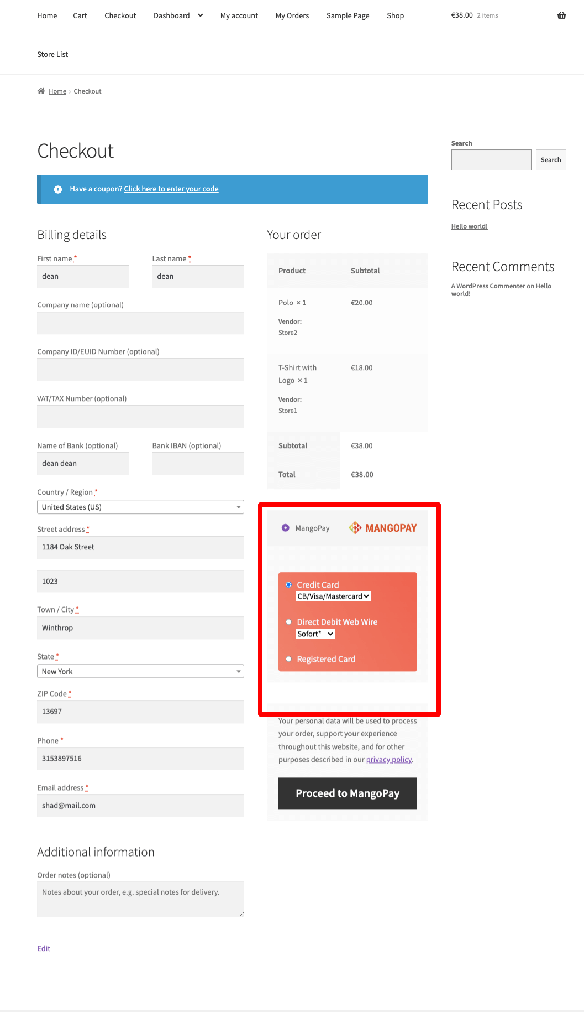Image resolution: width=584 pixels, height=1012 pixels.
Task: Open the State dropdown showing New York
Action: point(140,671)
